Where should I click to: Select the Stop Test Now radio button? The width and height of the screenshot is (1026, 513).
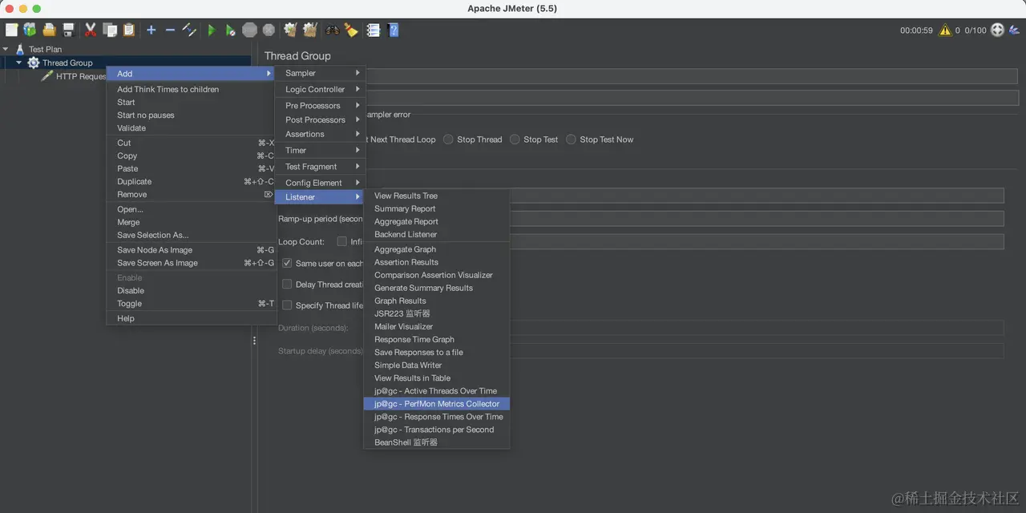pyautogui.click(x=571, y=139)
